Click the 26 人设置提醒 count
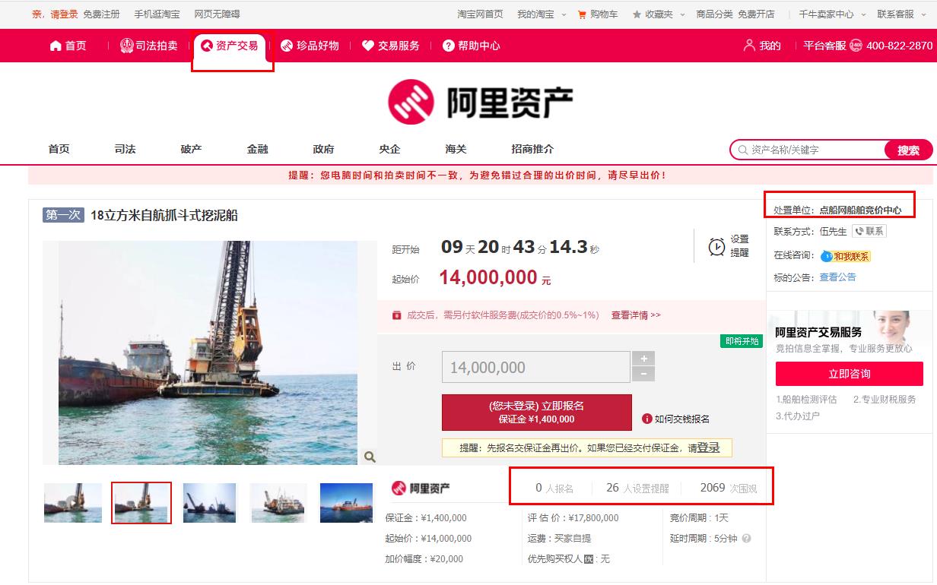Image resolution: width=937 pixels, height=585 pixels. tap(637, 488)
